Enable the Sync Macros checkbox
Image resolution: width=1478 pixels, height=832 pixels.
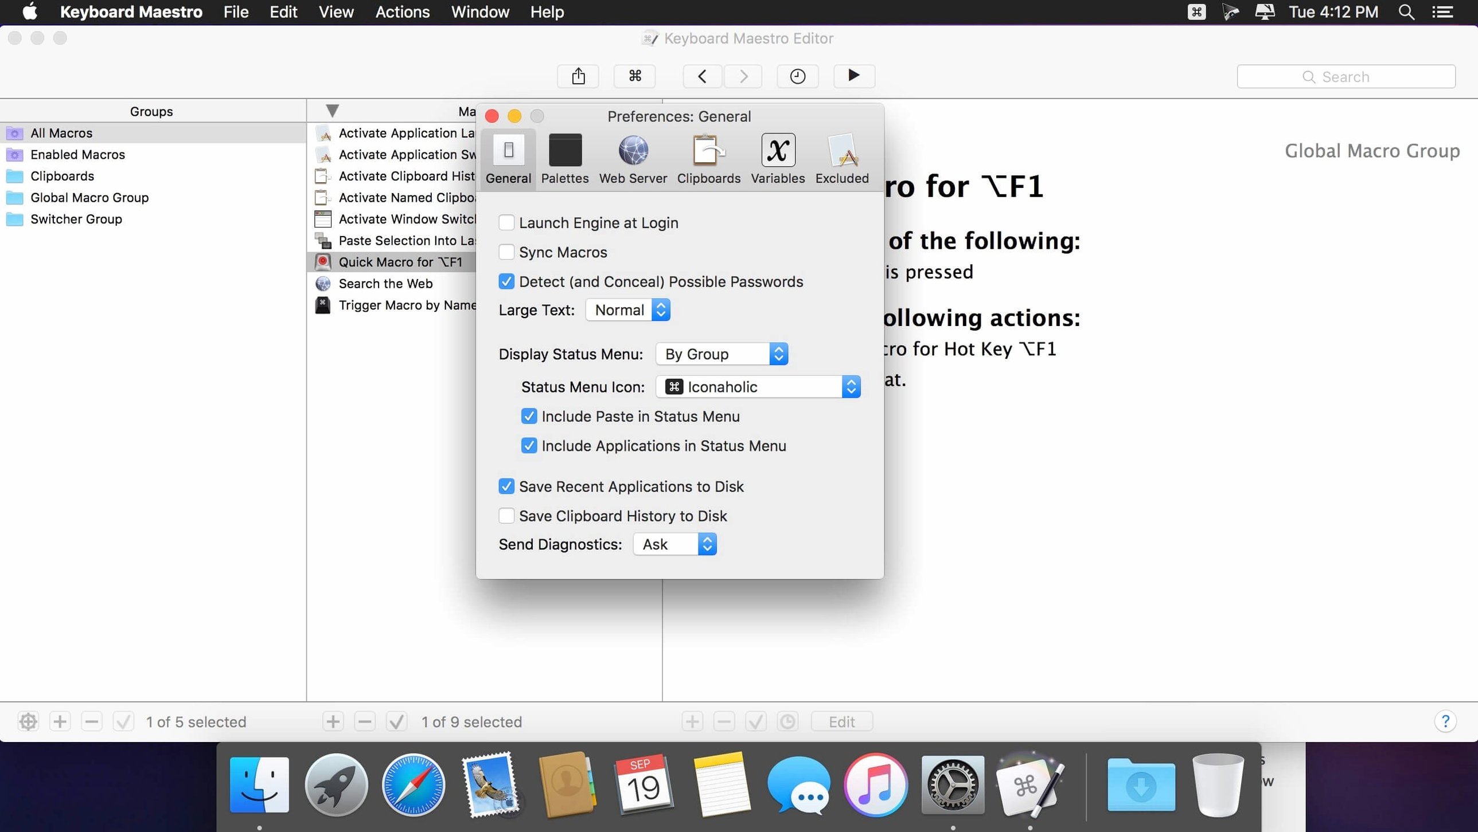coord(506,252)
